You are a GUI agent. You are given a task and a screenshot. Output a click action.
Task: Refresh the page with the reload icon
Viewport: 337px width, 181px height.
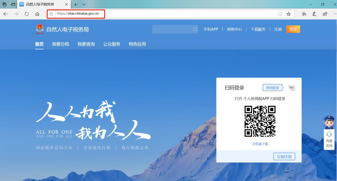[27, 14]
